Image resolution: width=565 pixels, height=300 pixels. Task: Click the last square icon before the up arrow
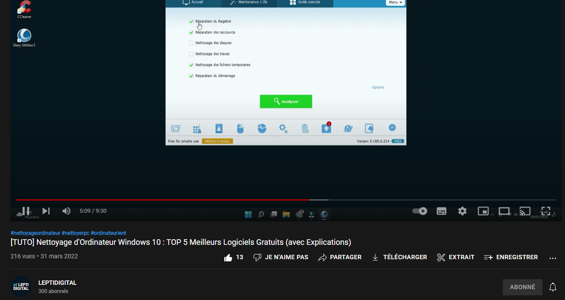click(x=369, y=128)
